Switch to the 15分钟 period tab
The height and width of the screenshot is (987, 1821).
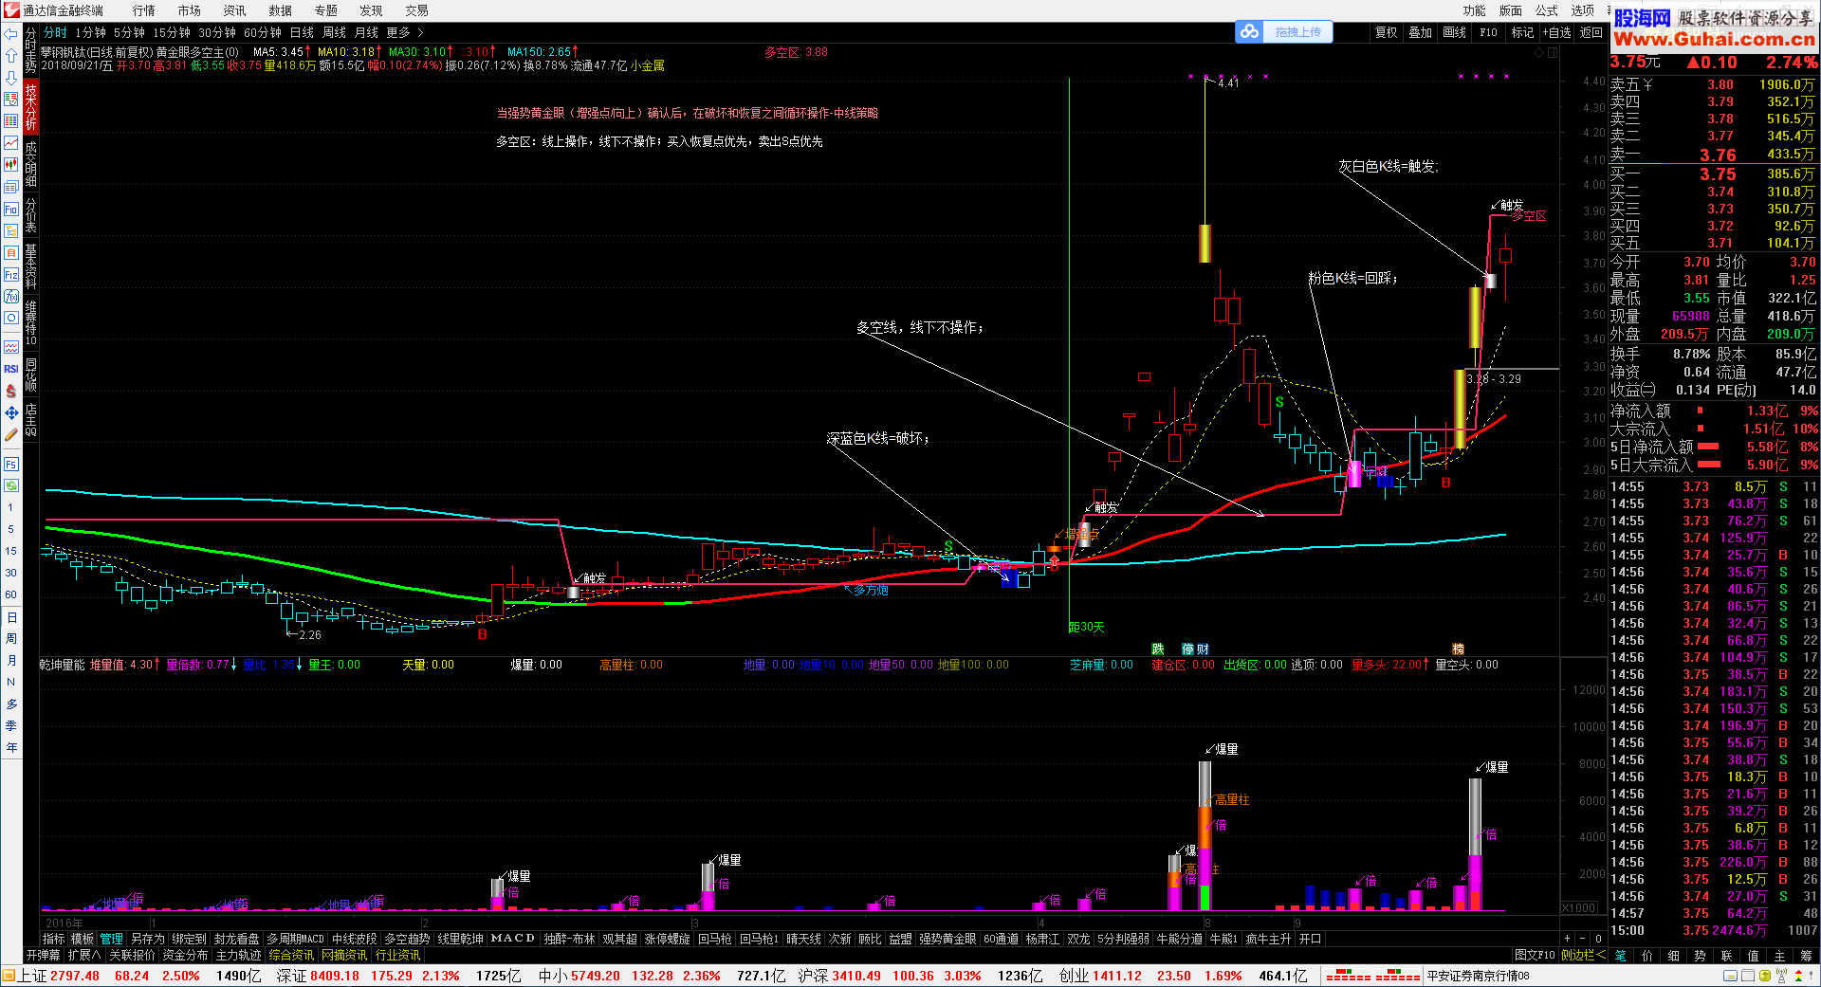coord(172,32)
